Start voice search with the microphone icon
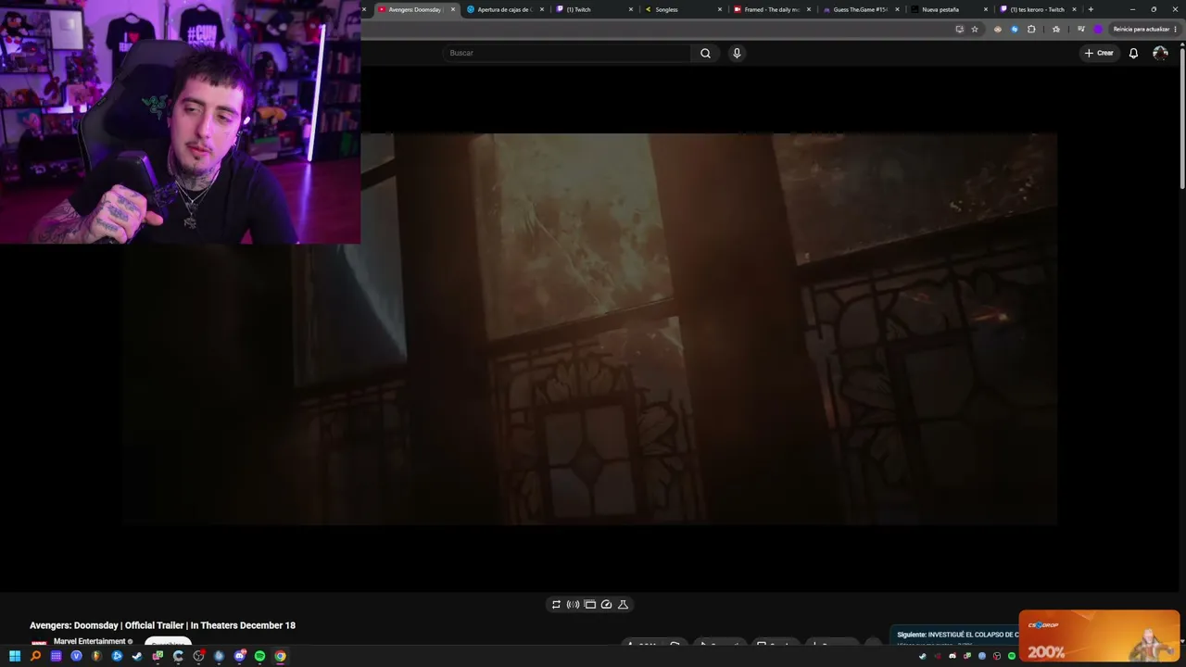Image resolution: width=1186 pixels, height=667 pixels. click(x=737, y=53)
